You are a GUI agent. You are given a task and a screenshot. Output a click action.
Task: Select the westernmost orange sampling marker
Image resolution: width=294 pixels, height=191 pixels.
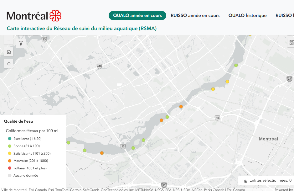point(102,153)
